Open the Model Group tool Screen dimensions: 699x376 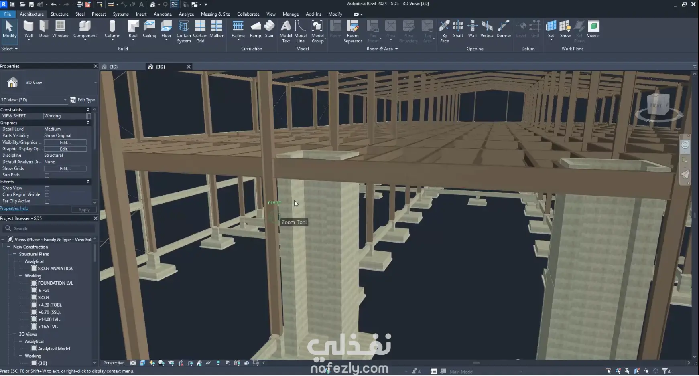[x=317, y=32]
